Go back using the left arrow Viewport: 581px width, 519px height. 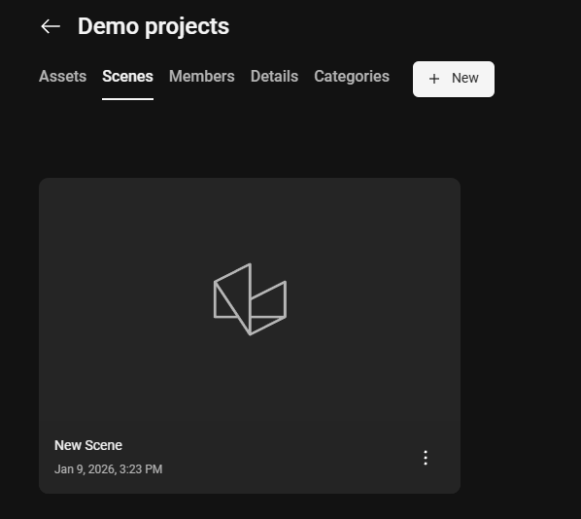pos(51,26)
